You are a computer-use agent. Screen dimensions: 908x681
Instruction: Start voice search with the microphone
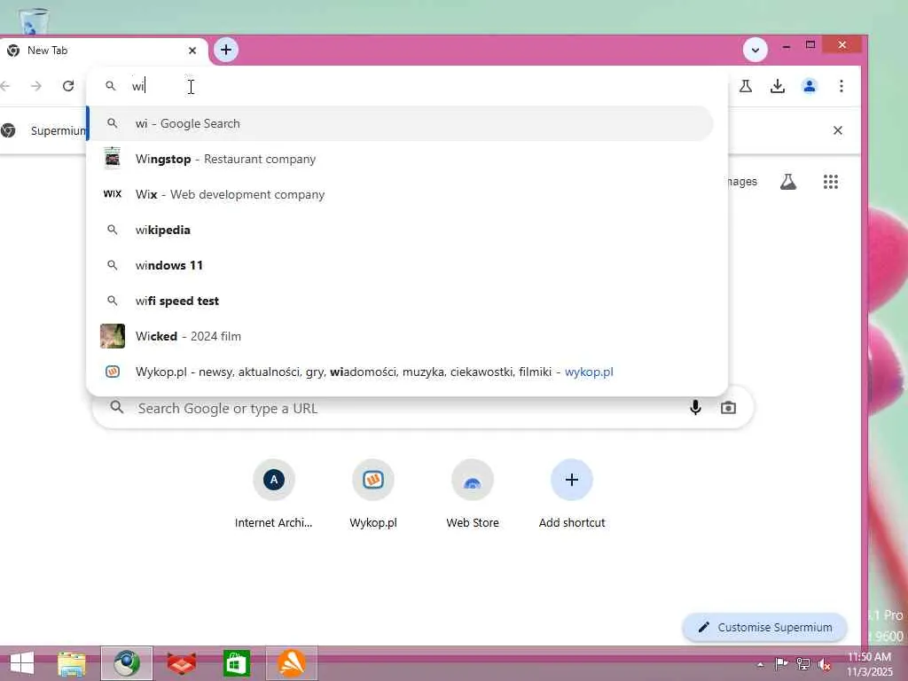click(x=695, y=408)
